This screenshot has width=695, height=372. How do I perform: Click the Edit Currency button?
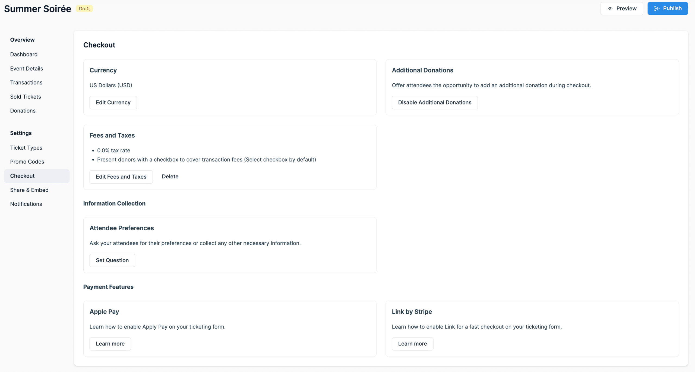pos(113,102)
